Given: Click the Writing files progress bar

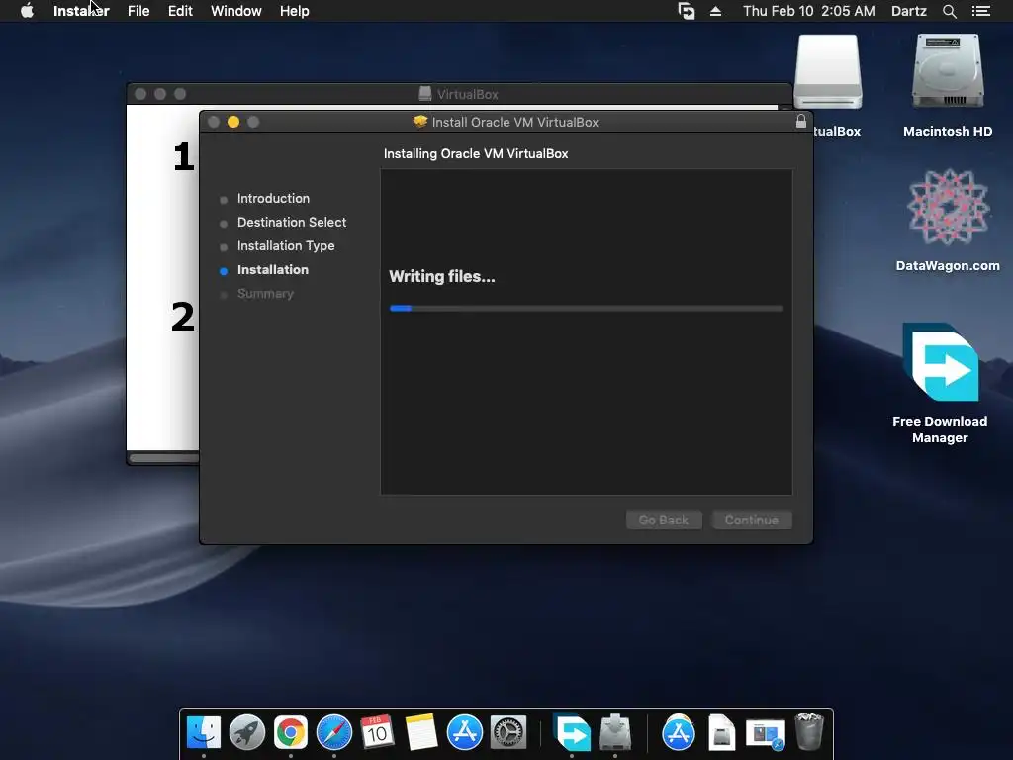Looking at the screenshot, I should (586, 309).
